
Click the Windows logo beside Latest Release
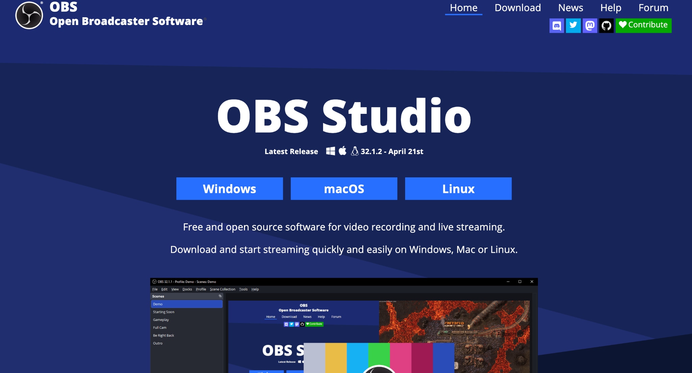tap(330, 151)
